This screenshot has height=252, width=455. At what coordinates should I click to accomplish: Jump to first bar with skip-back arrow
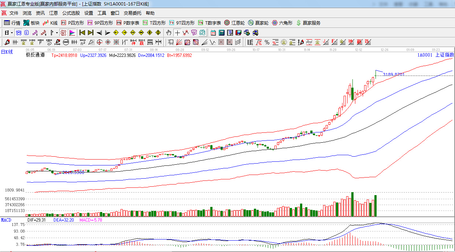82,33
